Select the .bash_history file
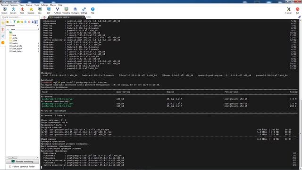The image size is (302, 170). click(16, 51)
